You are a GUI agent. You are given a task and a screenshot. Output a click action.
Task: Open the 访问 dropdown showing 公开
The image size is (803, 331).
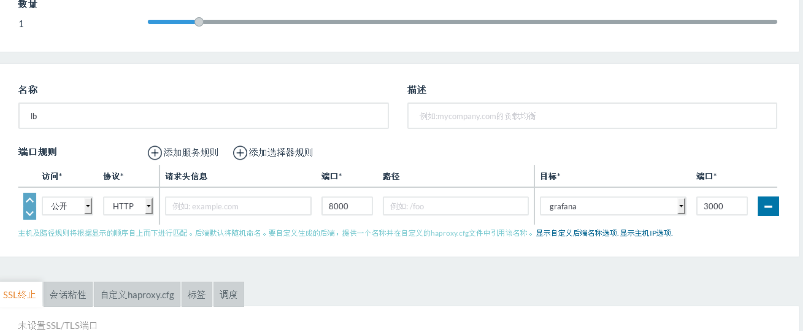tap(67, 206)
